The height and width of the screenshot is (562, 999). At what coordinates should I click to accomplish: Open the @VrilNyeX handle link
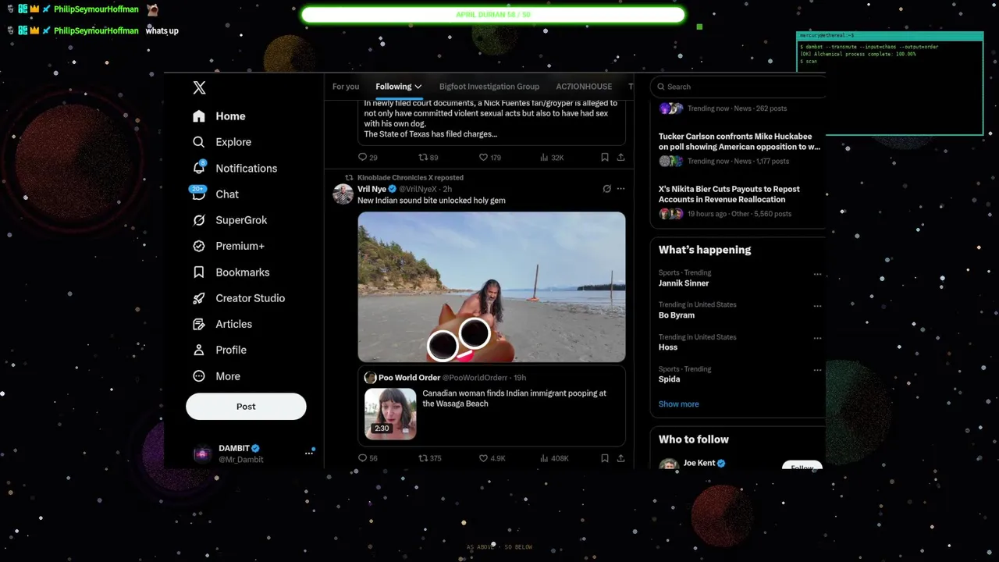point(418,189)
